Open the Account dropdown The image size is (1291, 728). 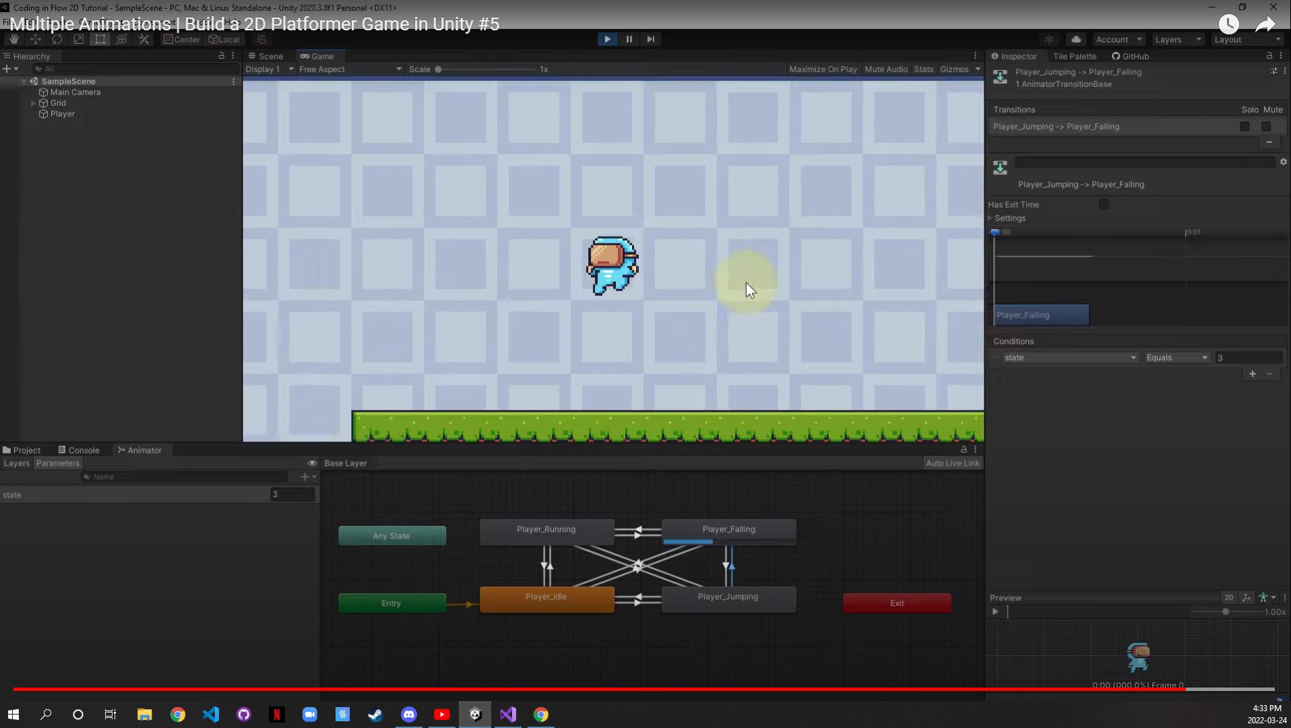(x=1119, y=39)
